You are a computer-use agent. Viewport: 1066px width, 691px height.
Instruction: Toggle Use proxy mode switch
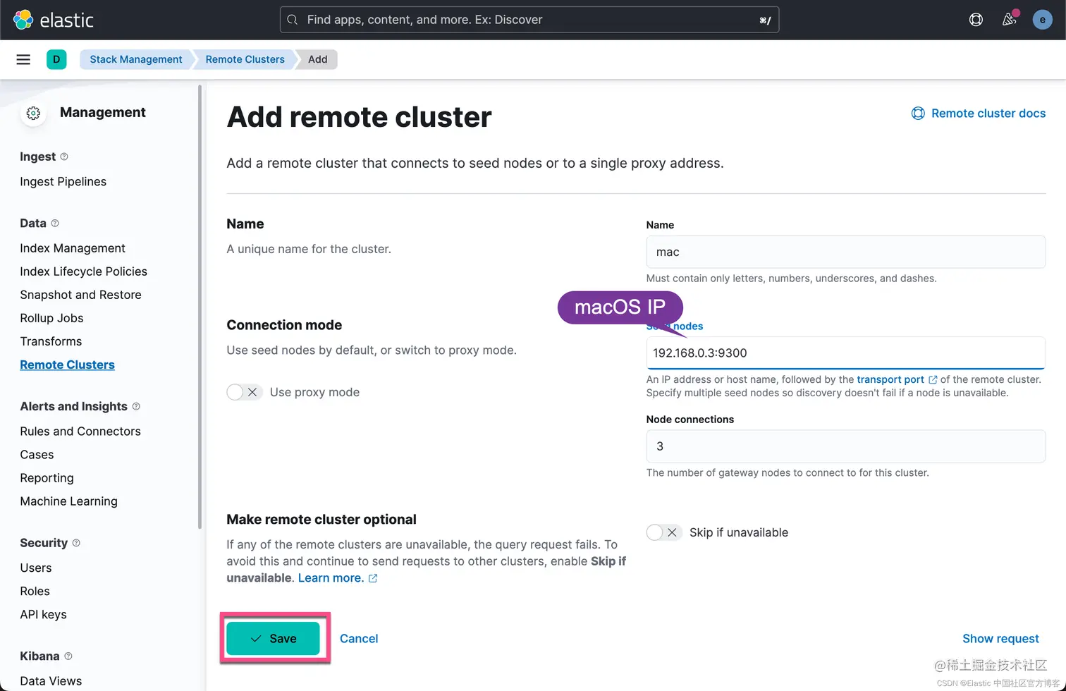(245, 392)
